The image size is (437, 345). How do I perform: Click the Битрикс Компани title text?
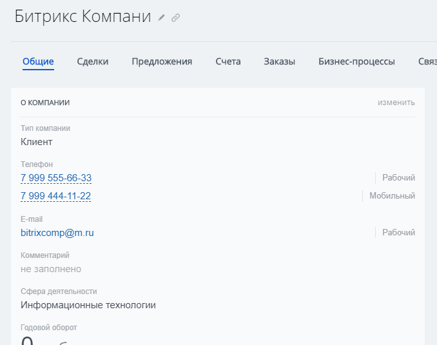click(83, 17)
